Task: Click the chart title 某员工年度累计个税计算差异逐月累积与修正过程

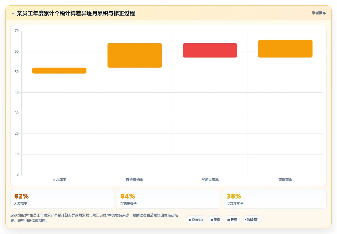Action: click(x=76, y=13)
